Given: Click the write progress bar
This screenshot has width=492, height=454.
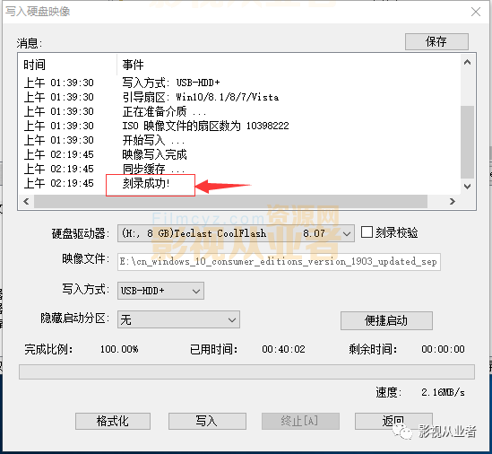Looking at the screenshot, I should point(246,372).
